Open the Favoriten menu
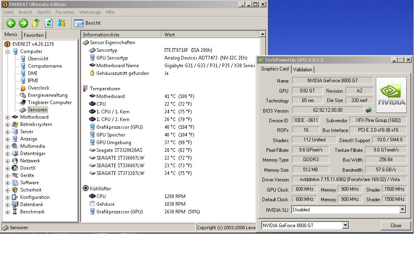This screenshot has height=262, width=414. click(65, 12)
